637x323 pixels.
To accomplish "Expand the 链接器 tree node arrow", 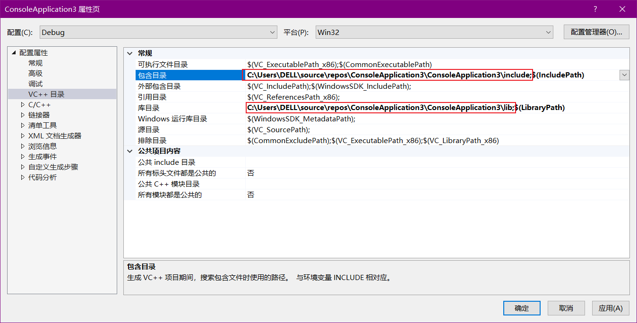I will [x=23, y=115].
